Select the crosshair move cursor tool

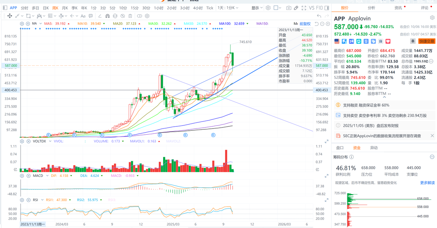click(9, 16)
